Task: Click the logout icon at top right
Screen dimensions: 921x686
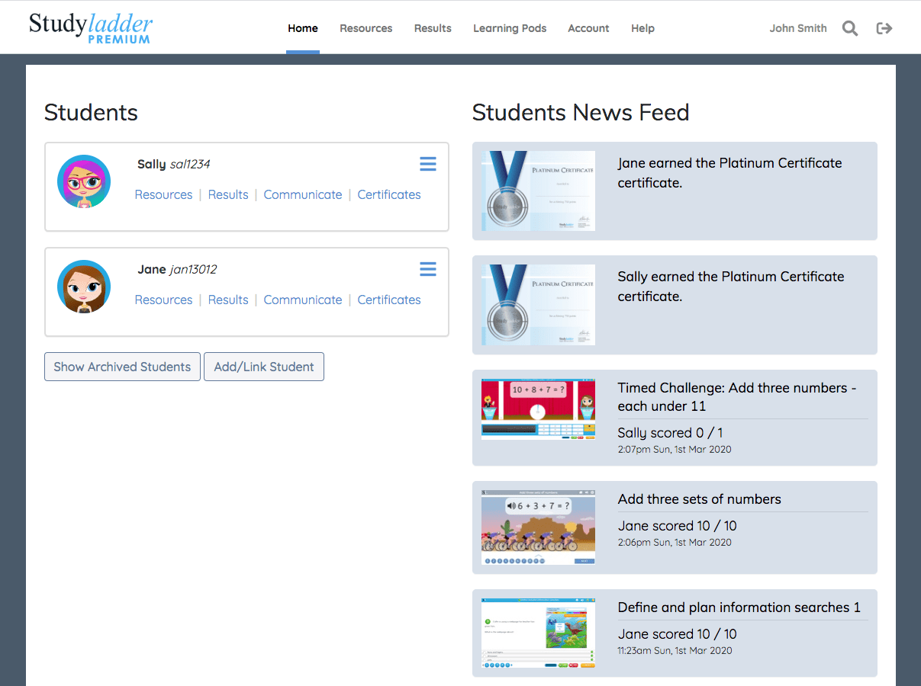Action: 884,28
